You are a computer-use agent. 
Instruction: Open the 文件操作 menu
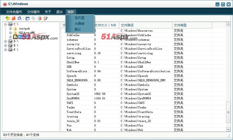(x=33, y=12)
